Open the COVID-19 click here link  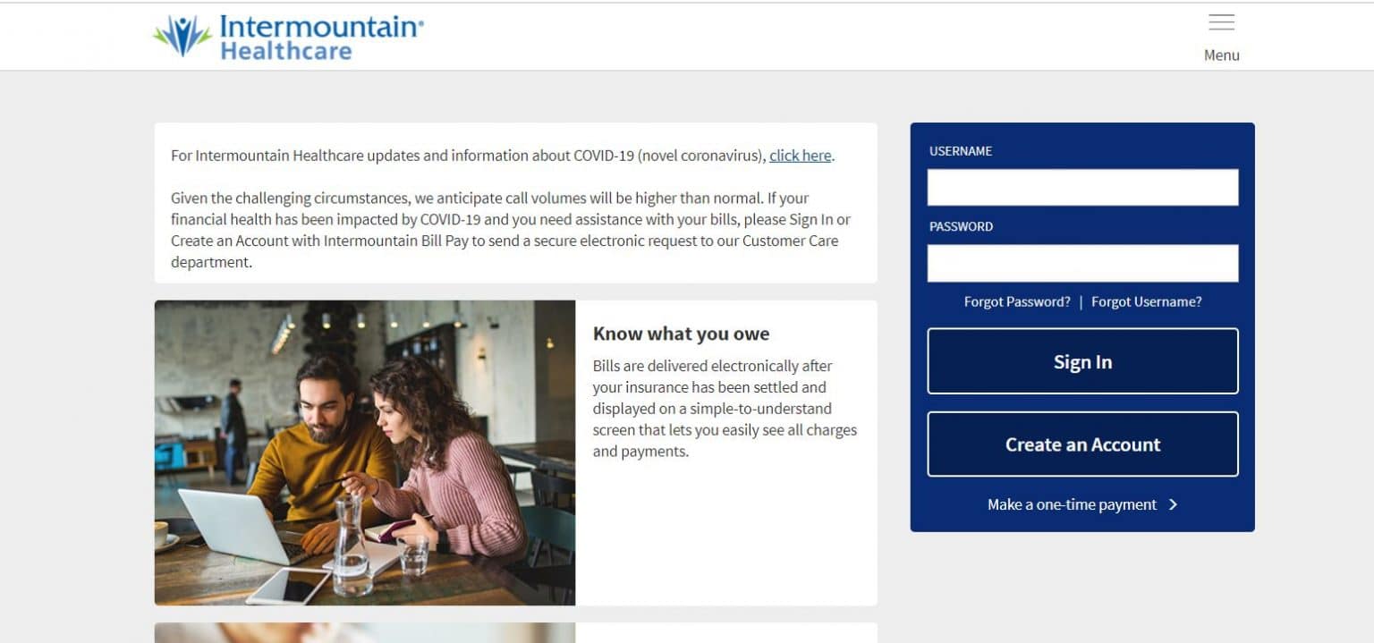(800, 156)
